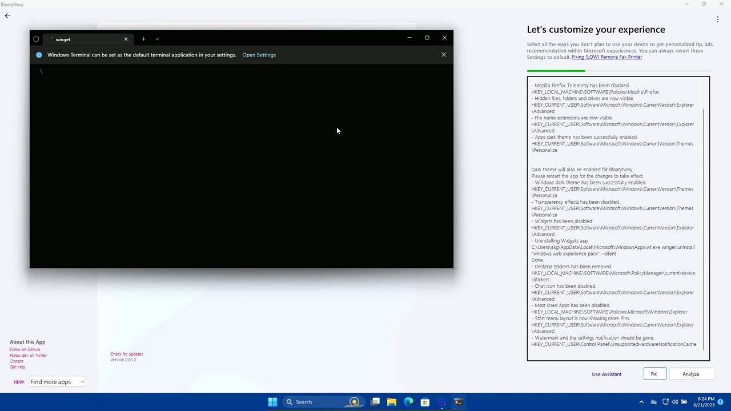Screen dimensions: 731x411
Task: Dismiss the default terminal notification banner
Action: (443, 55)
